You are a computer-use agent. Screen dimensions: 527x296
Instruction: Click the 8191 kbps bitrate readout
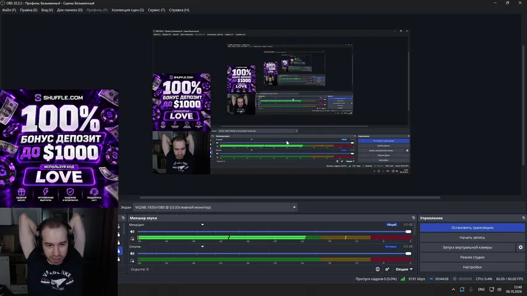pyautogui.click(x=417, y=279)
